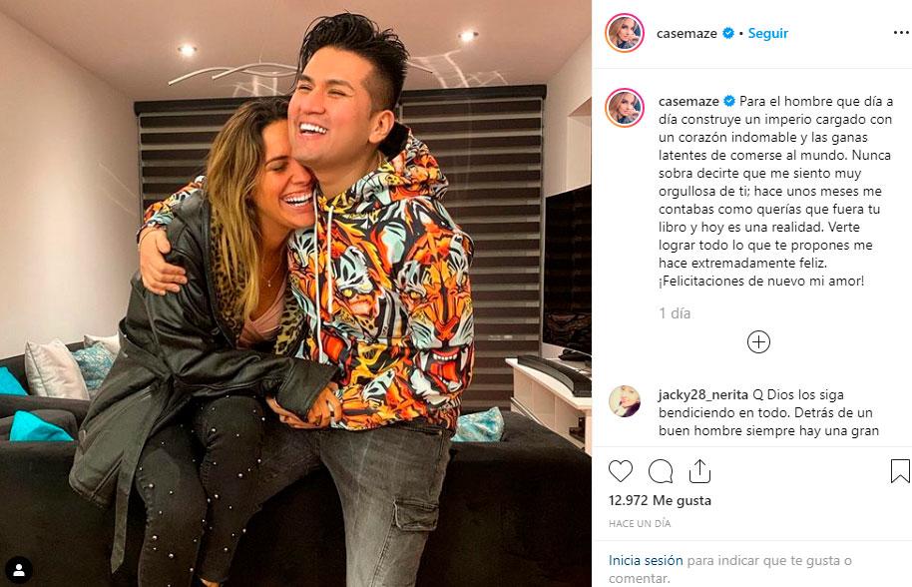Open jacky28_nerita commenter profile
Screen dimensions: 912x587
coord(703,394)
